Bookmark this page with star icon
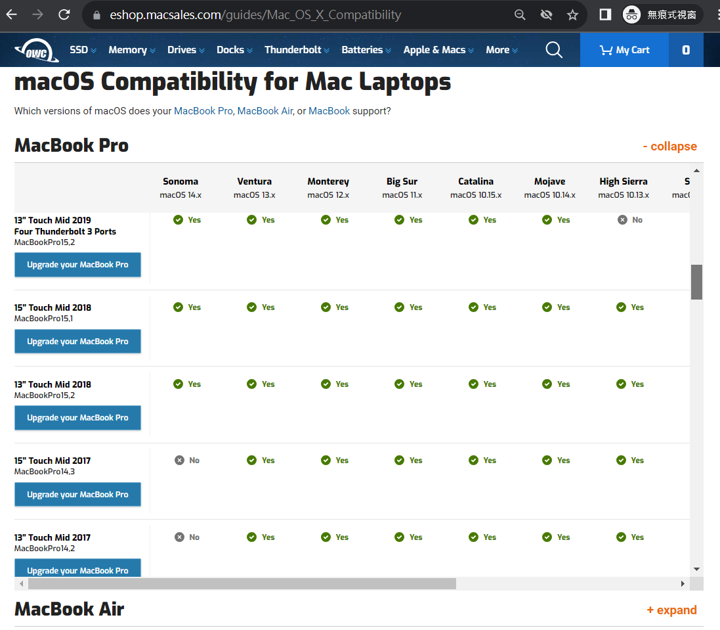 coord(572,14)
